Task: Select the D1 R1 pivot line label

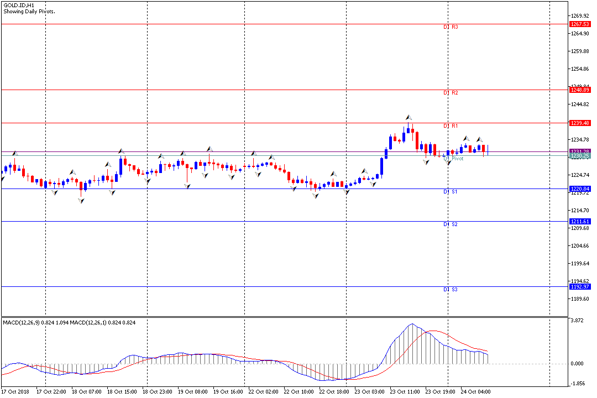Action: (451, 126)
